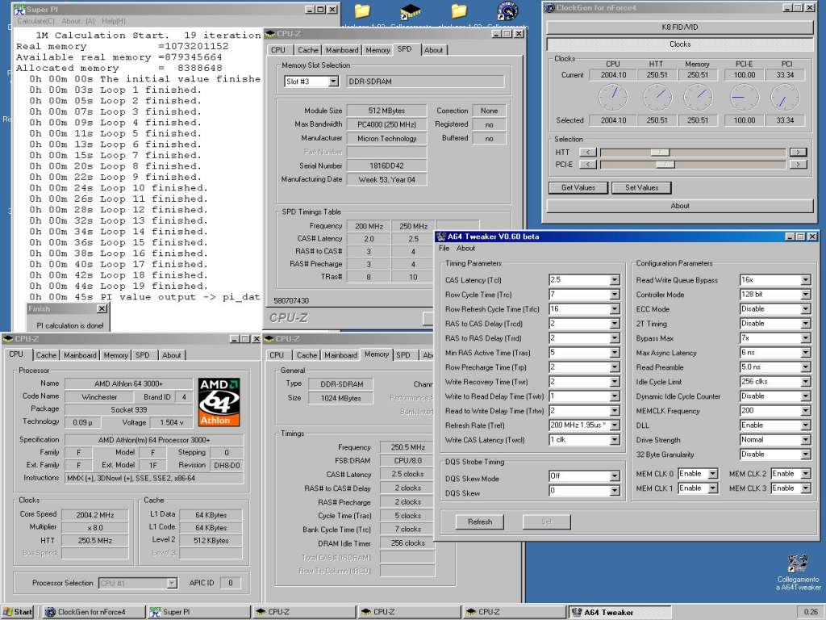
Task: Close the Super PI Finish dialog
Action: (102, 309)
